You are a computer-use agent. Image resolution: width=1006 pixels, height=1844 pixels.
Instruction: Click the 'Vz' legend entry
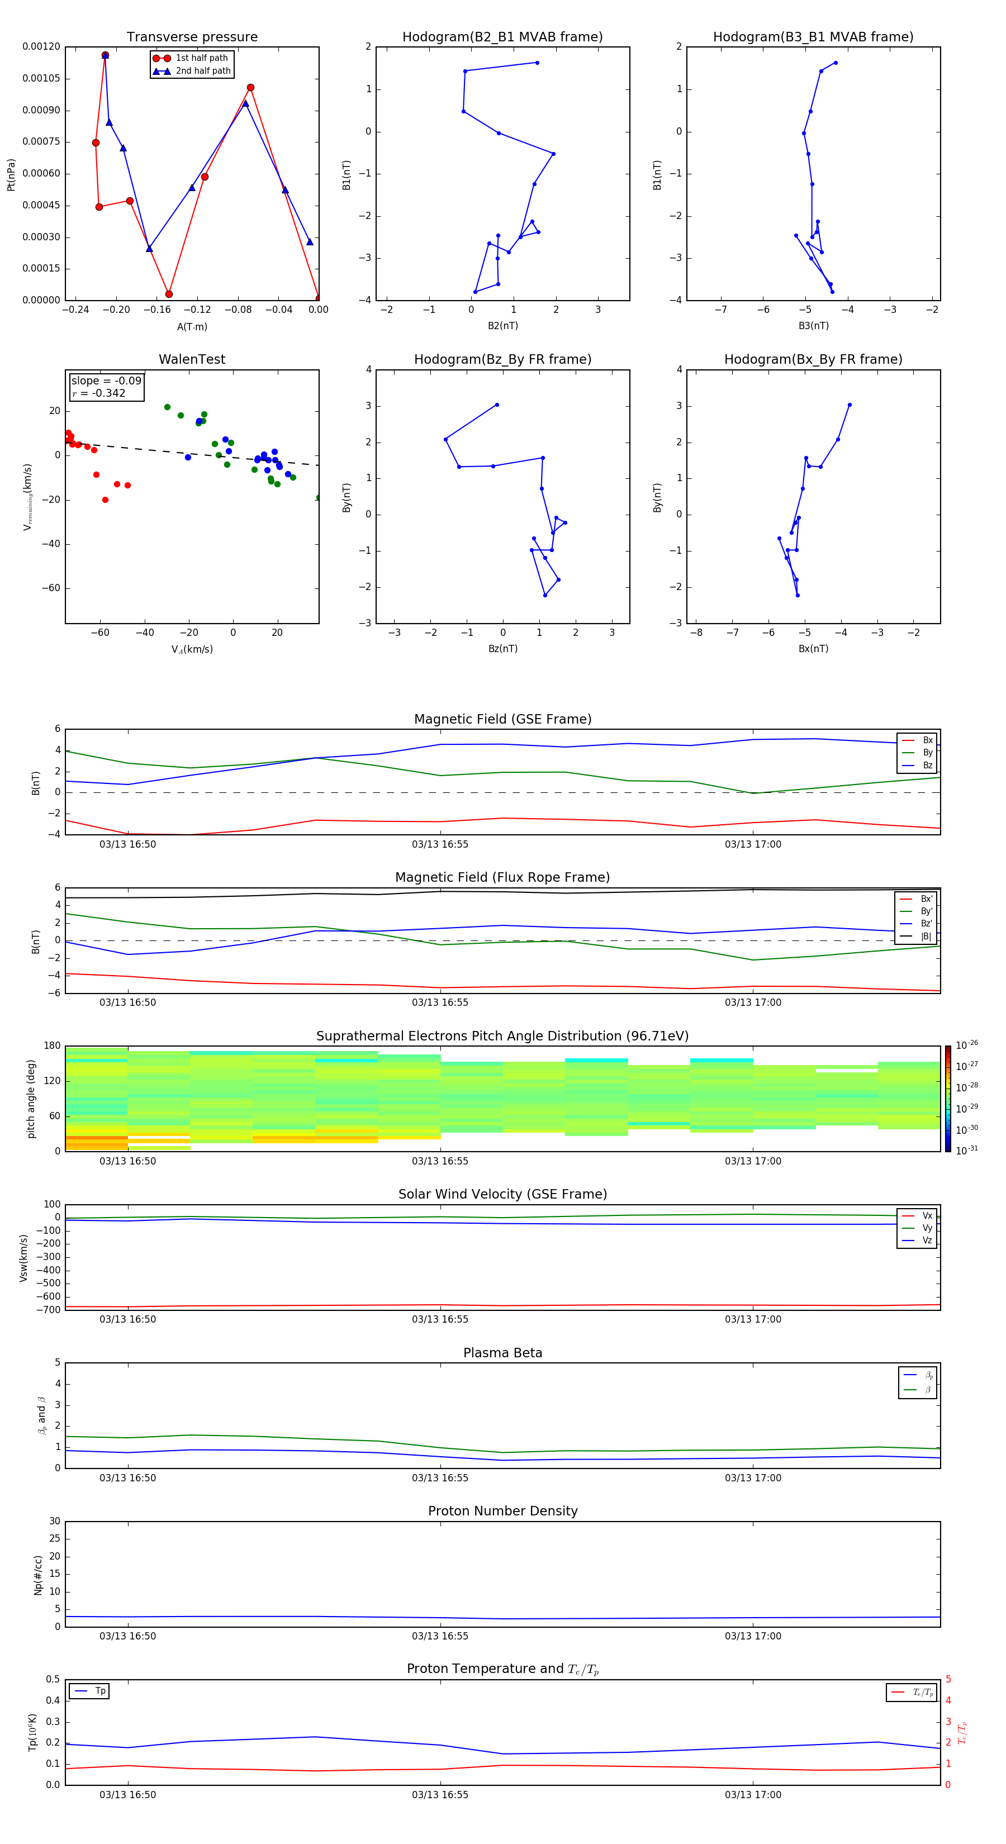(x=917, y=1241)
